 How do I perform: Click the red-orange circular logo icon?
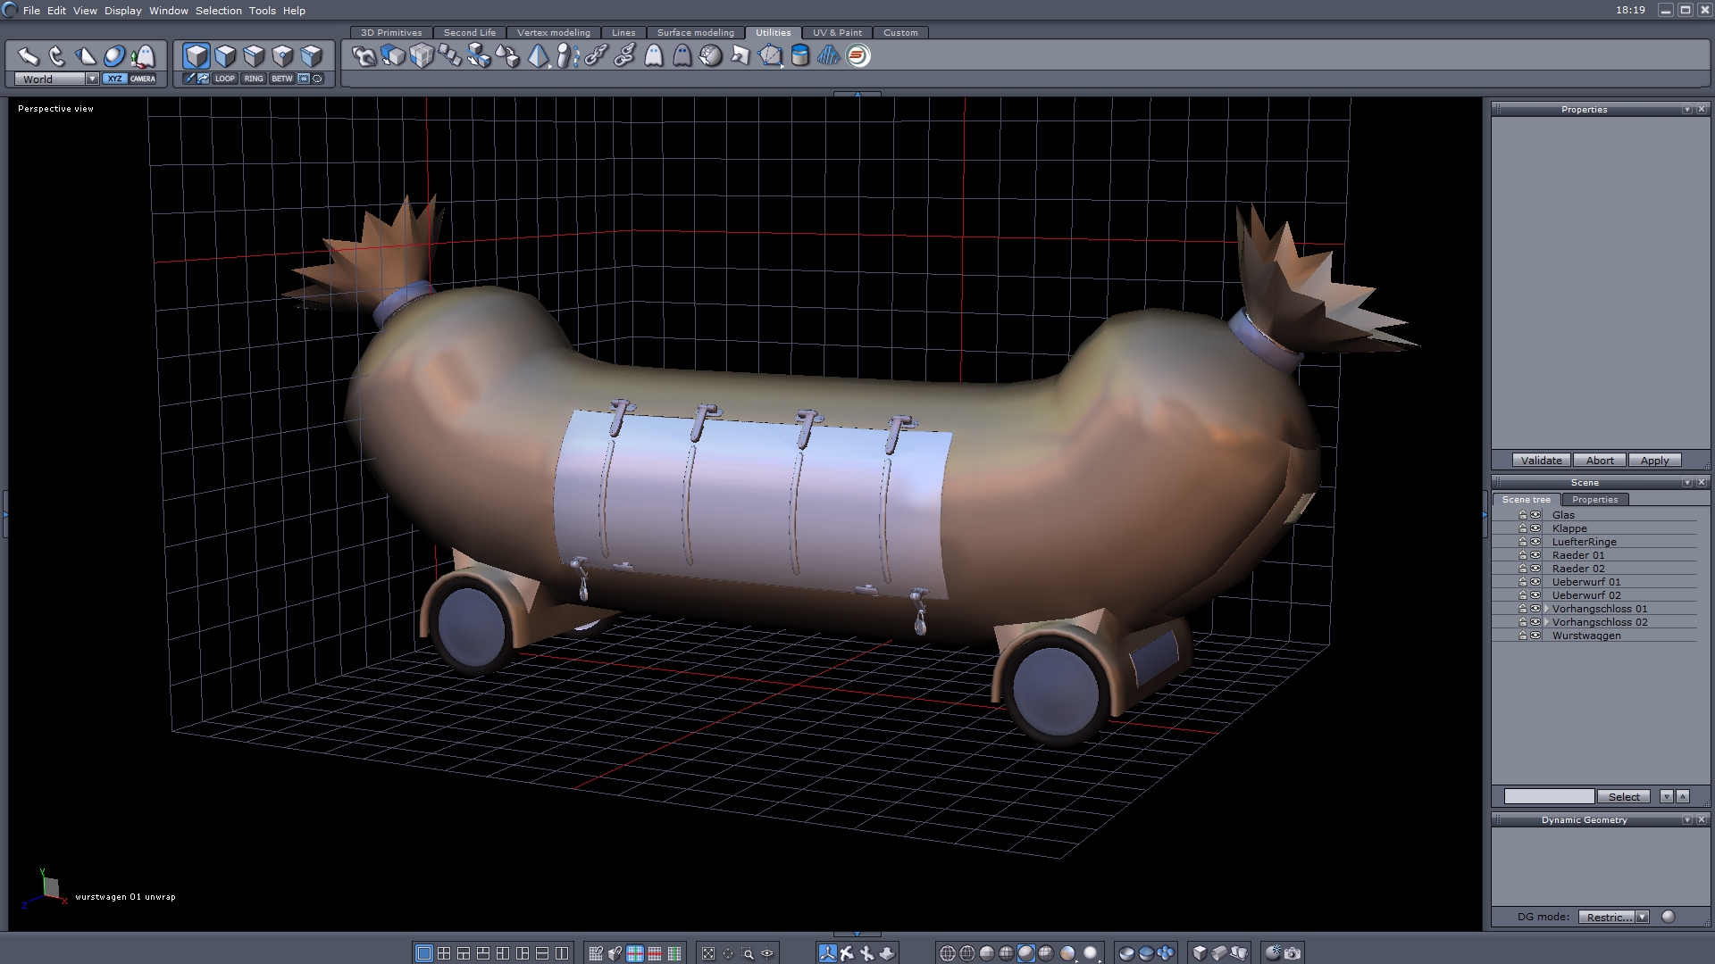[857, 56]
